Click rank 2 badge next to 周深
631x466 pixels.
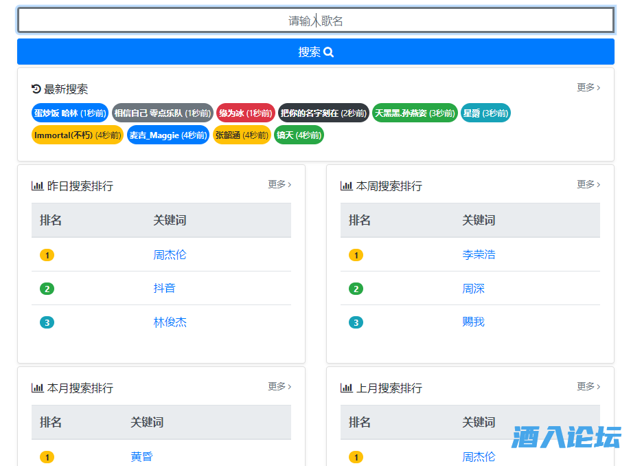click(x=356, y=289)
